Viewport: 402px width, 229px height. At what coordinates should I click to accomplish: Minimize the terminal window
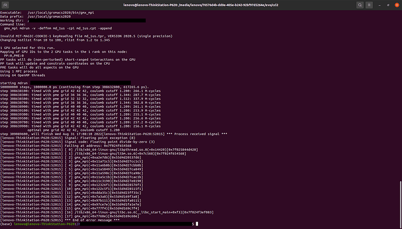tap(380, 5)
